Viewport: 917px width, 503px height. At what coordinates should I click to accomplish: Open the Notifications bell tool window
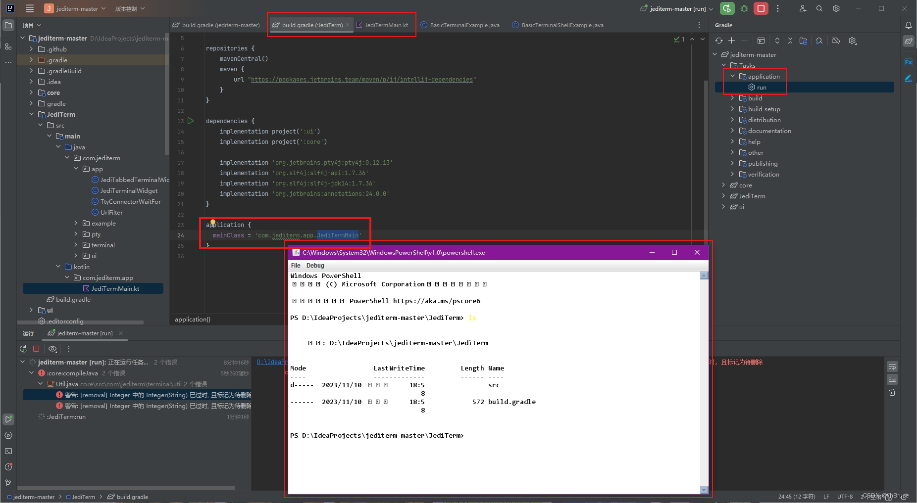click(x=909, y=25)
